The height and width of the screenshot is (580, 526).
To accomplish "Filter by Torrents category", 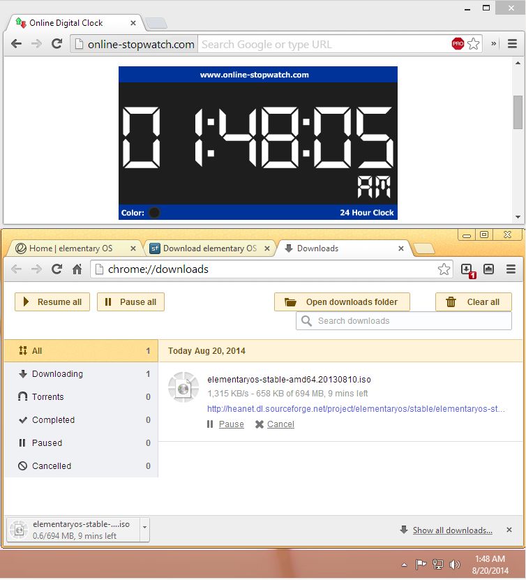I will (x=81, y=397).
